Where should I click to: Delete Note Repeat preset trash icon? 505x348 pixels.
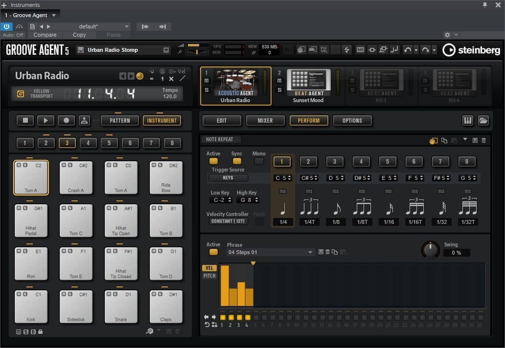[484, 141]
